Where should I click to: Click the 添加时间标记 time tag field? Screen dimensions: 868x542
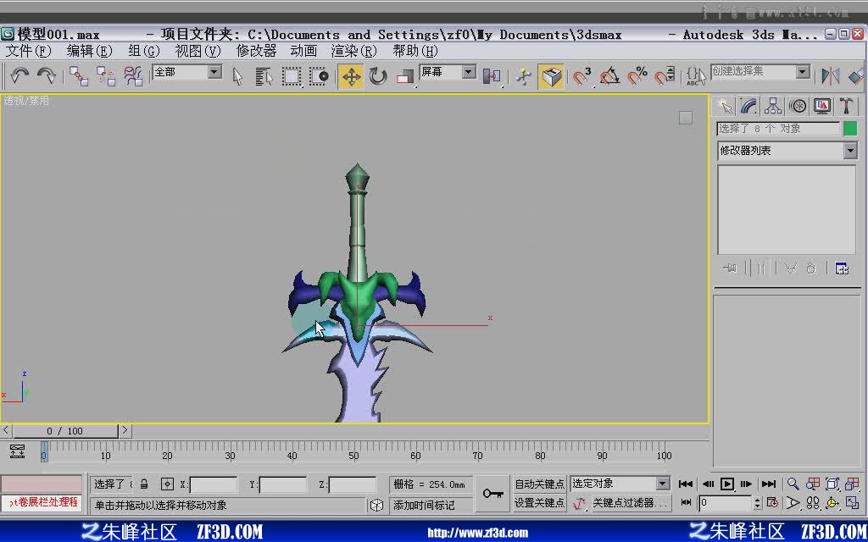[431, 506]
